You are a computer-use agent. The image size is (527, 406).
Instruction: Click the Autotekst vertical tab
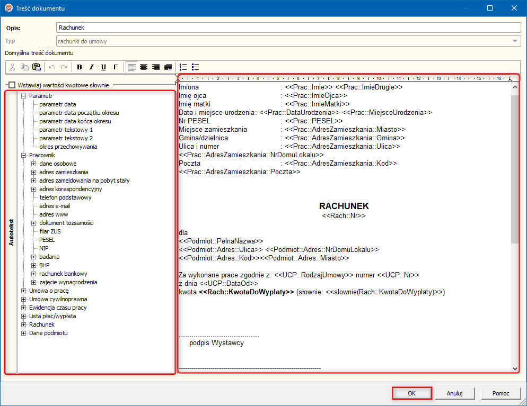(x=11, y=232)
